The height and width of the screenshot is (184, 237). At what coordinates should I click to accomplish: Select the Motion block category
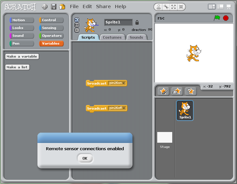point(21,20)
